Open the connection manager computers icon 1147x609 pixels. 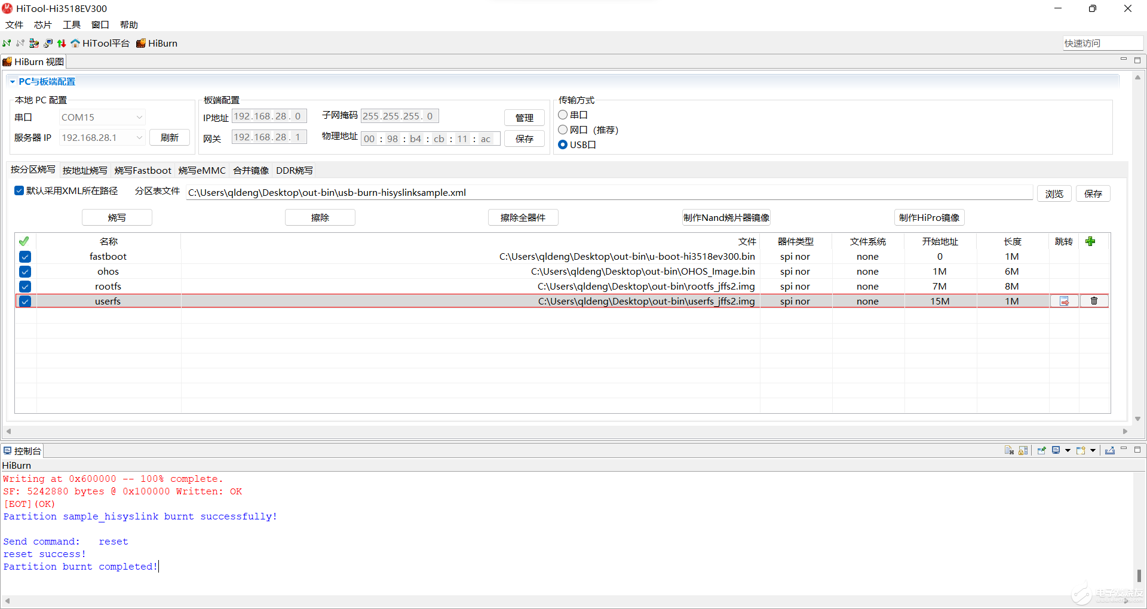(34, 43)
